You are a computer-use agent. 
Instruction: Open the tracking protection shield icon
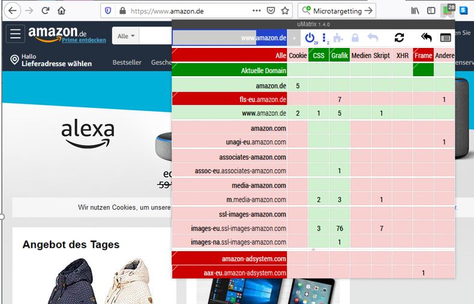(108, 11)
